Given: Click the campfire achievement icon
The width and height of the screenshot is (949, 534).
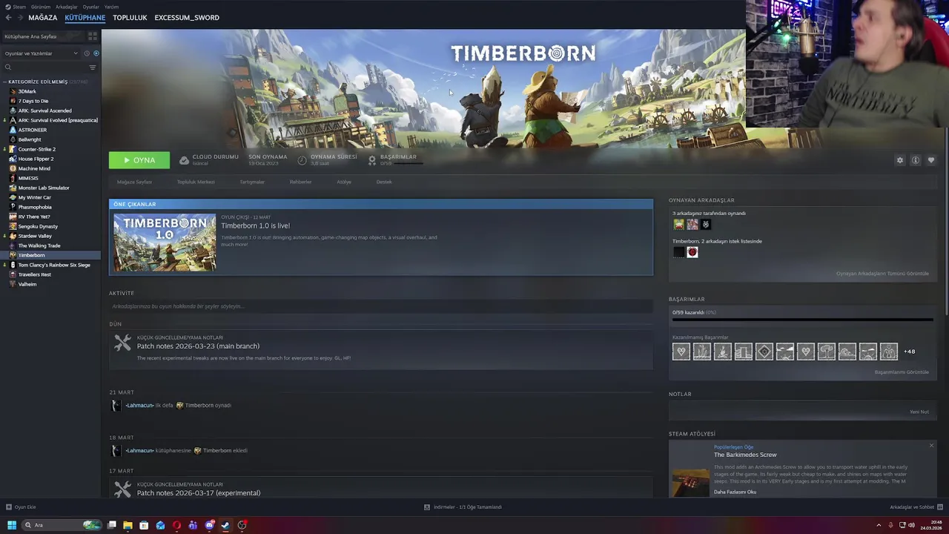Looking at the screenshot, I should (723, 352).
